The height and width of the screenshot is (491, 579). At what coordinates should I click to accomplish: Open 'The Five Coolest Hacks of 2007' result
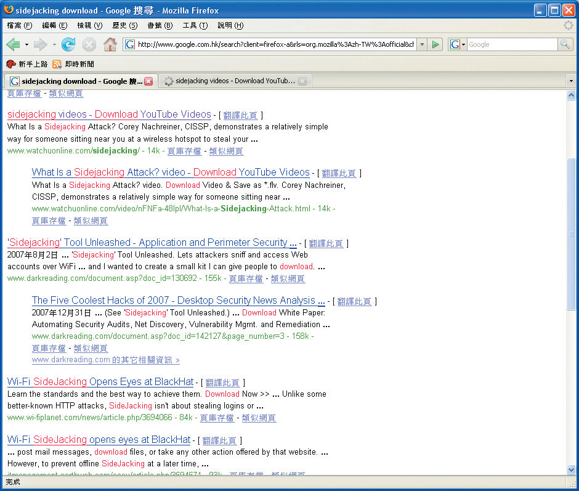(x=179, y=301)
